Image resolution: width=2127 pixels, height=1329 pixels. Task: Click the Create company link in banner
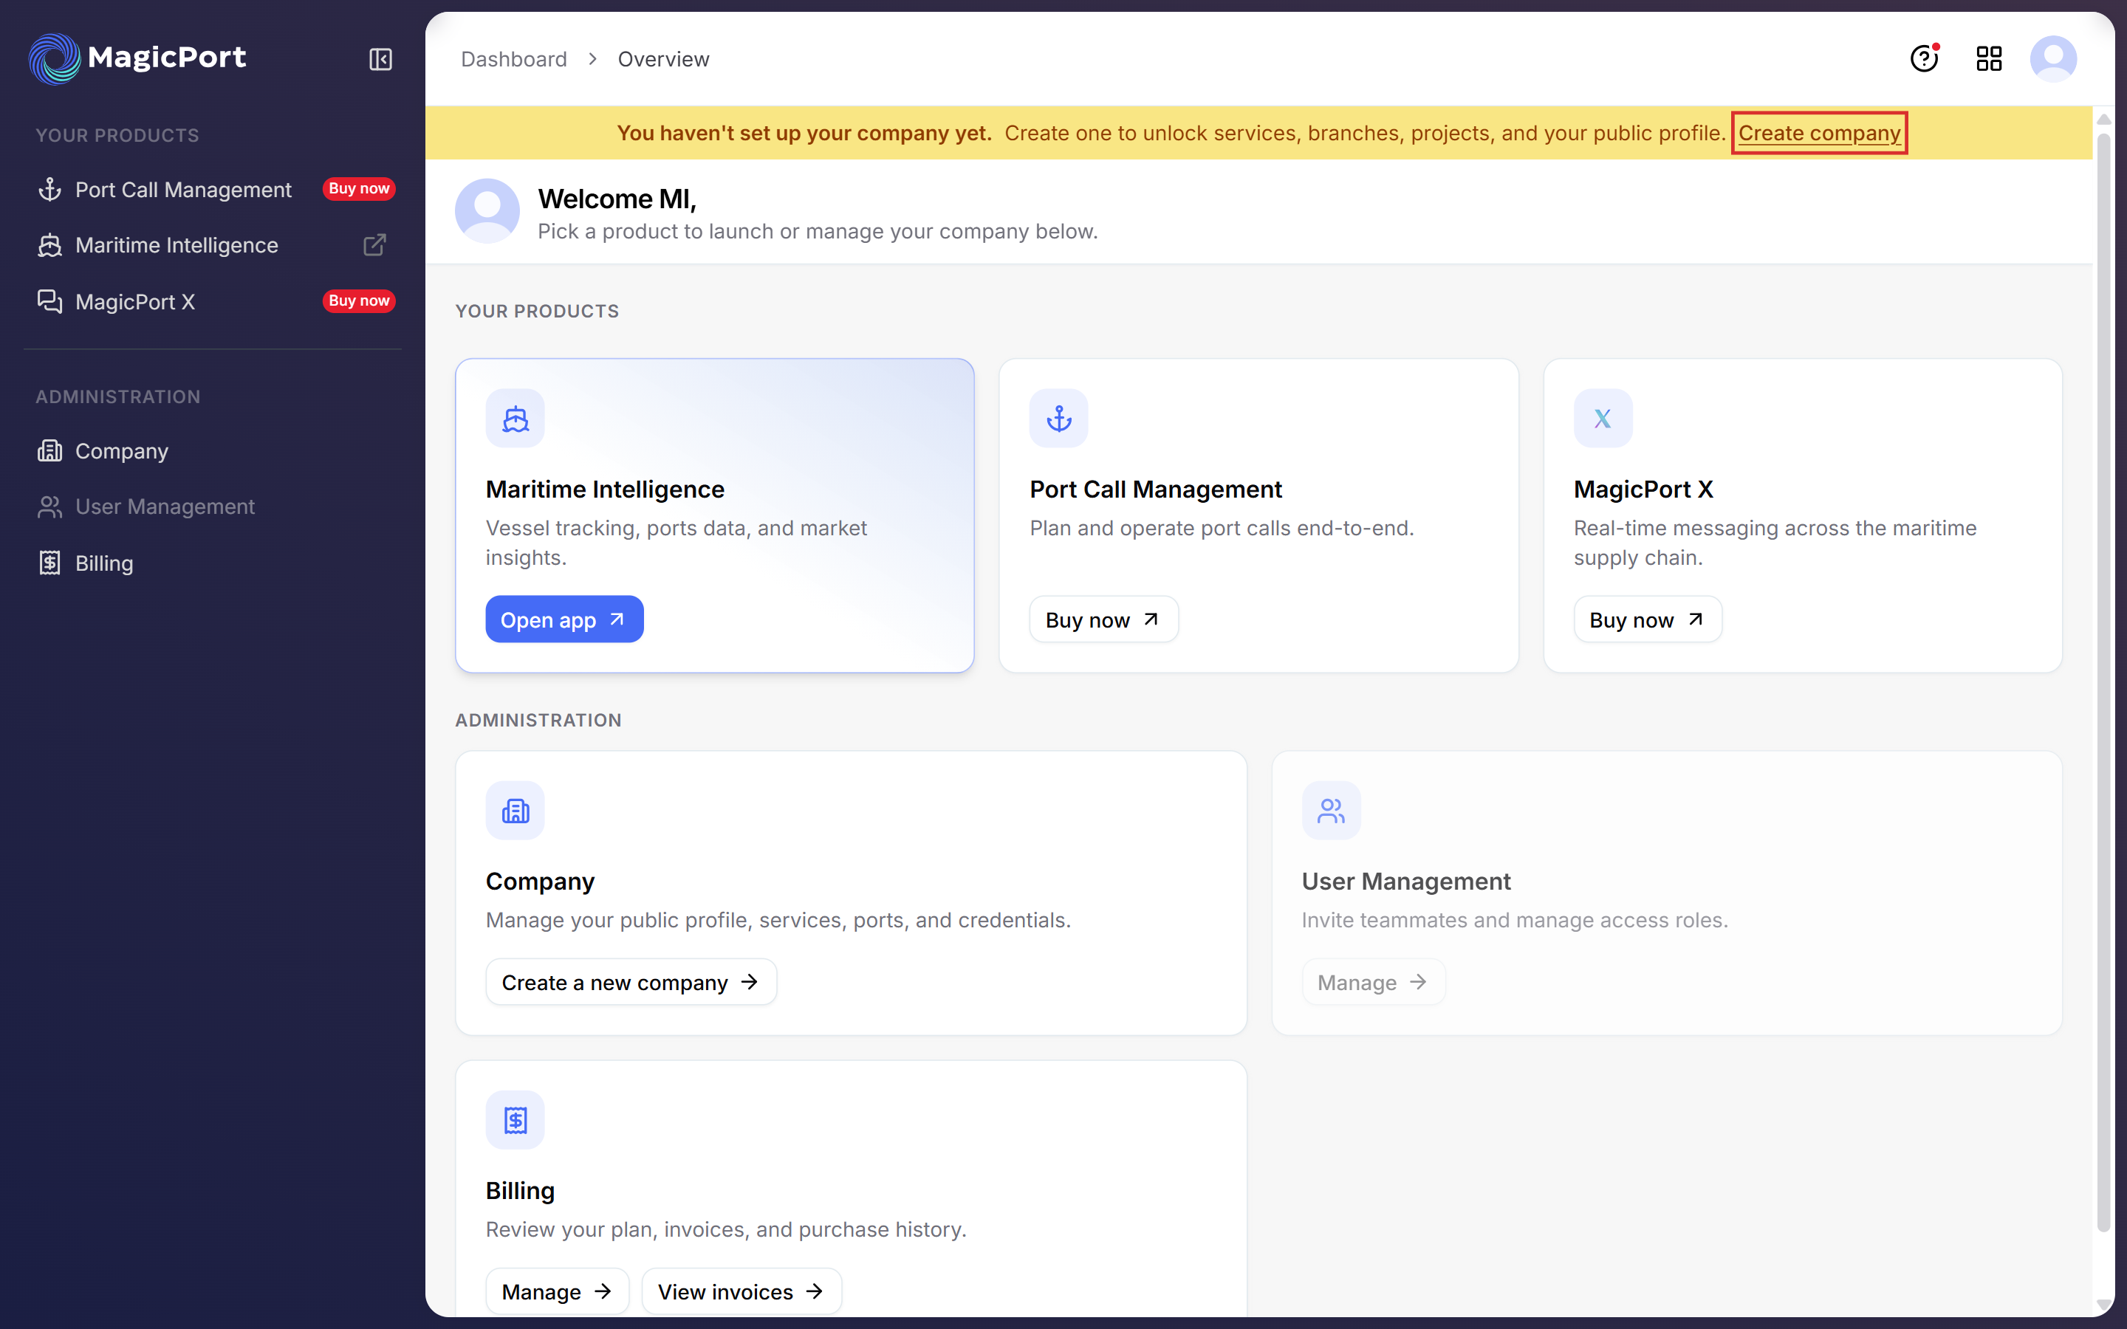(x=1818, y=133)
